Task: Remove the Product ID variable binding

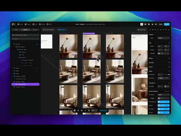Action: click(x=169, y=102)
